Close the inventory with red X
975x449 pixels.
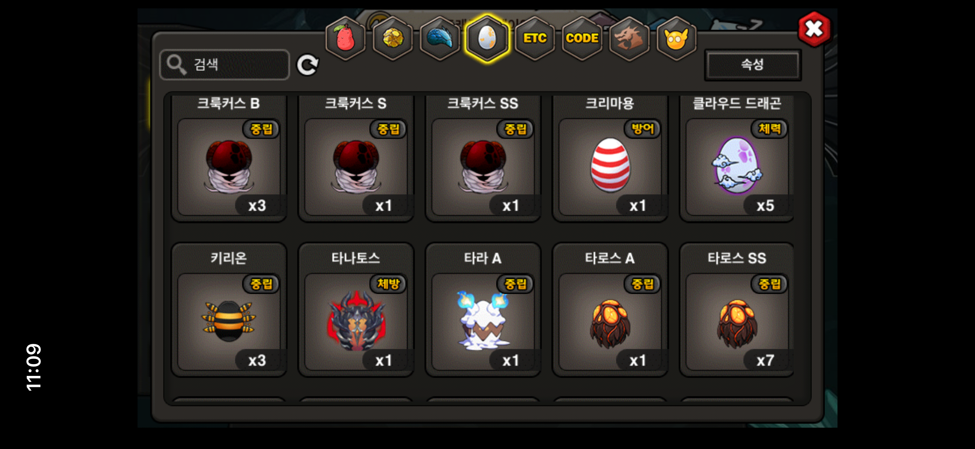[x=814, y=29]
